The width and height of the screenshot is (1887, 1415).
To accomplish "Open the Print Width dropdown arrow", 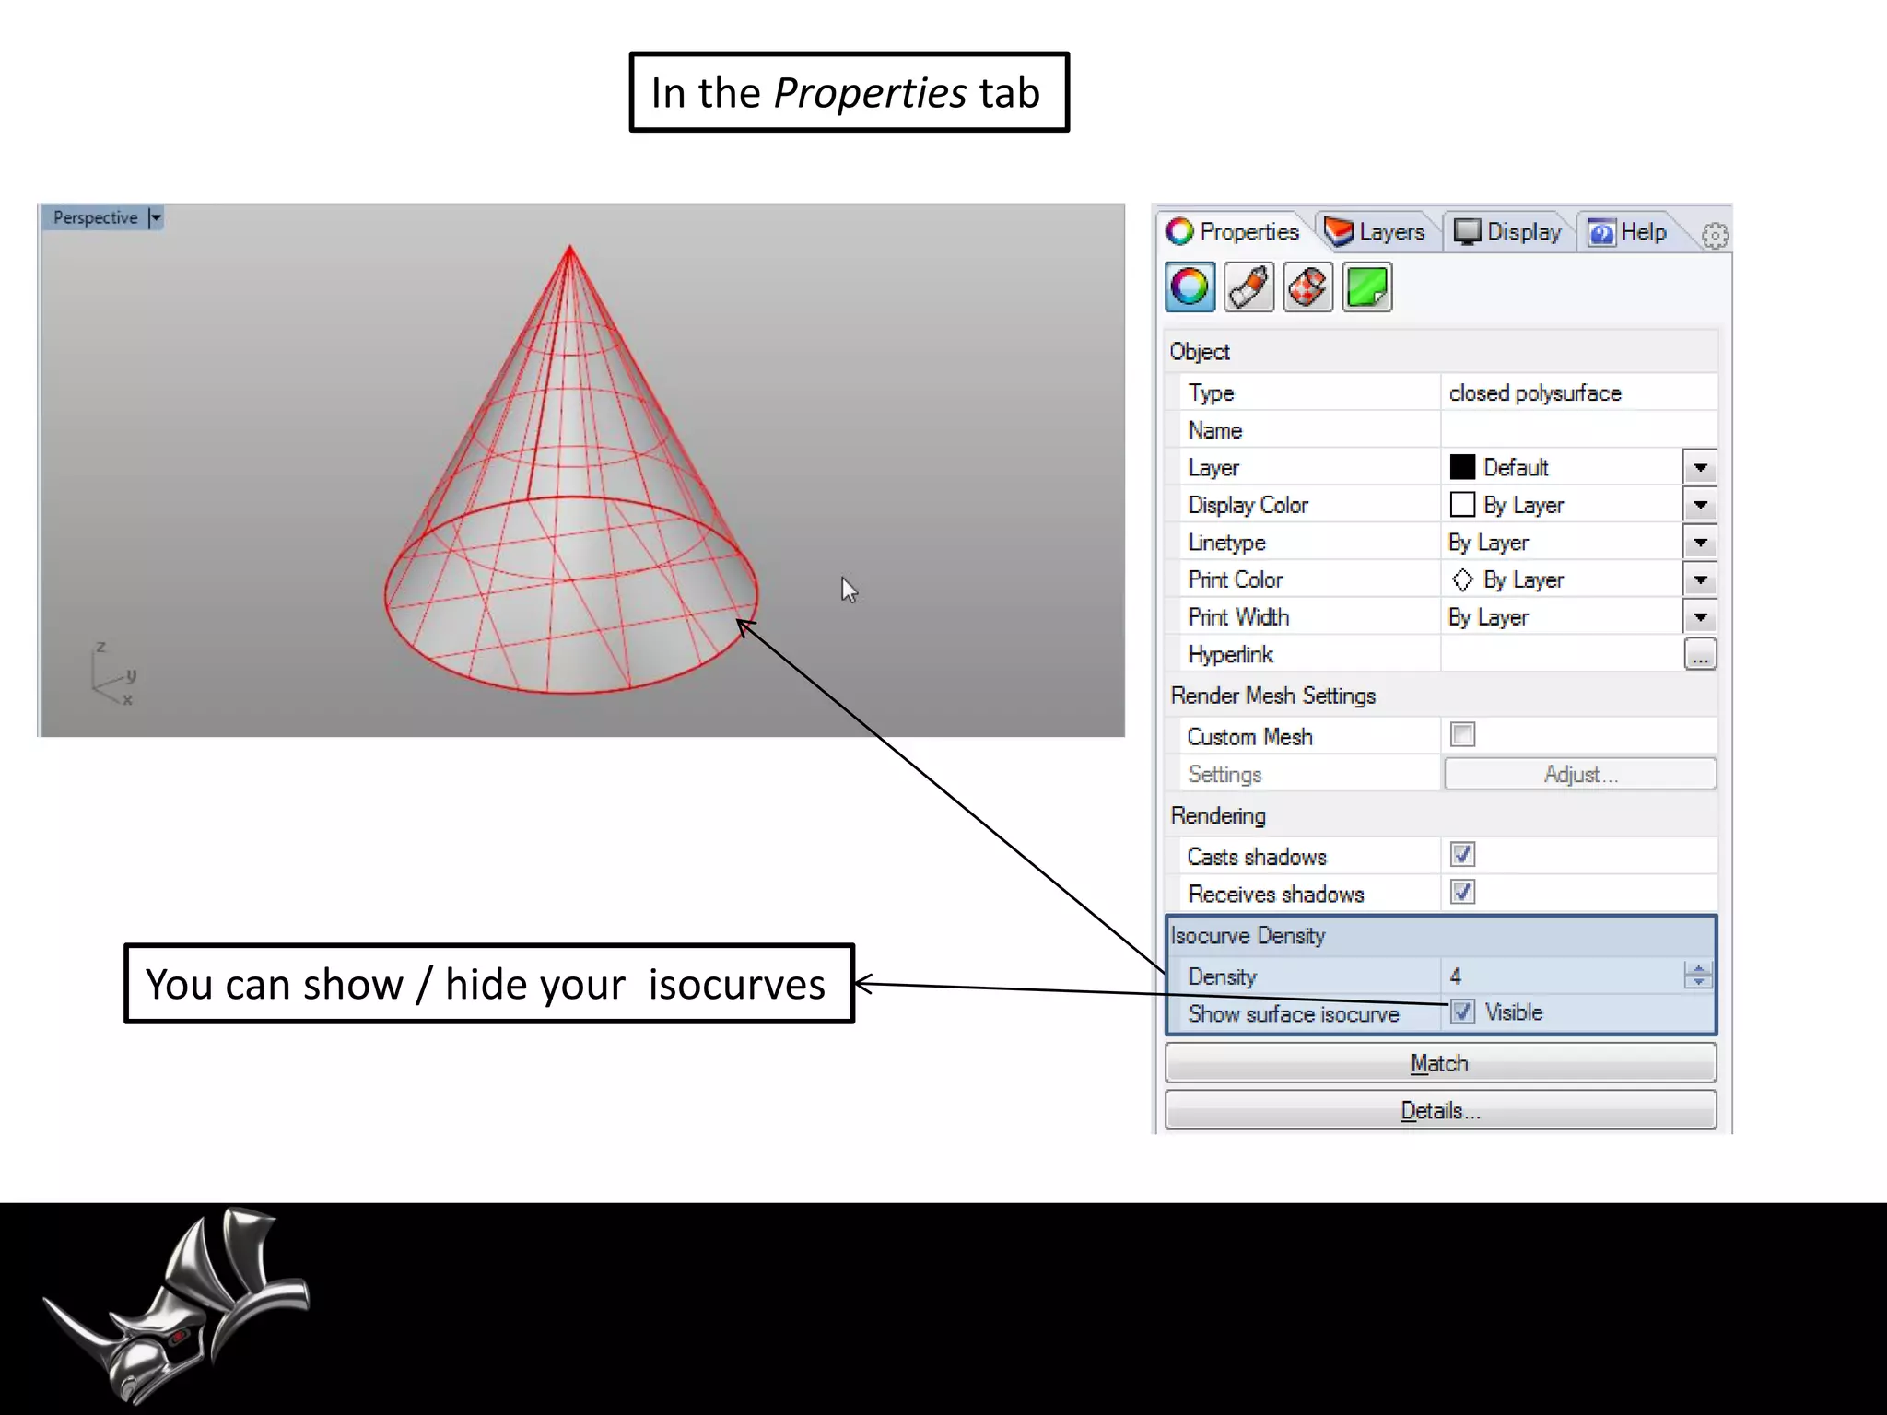I will [1700, 617].
